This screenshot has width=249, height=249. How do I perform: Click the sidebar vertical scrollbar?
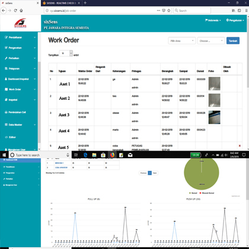(39, 102)
